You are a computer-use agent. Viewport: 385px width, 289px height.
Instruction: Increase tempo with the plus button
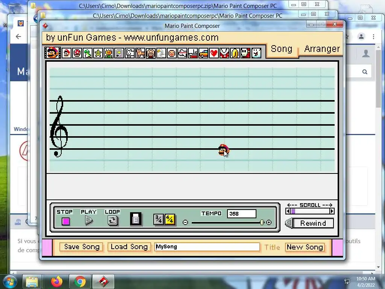tap(269, 222)
